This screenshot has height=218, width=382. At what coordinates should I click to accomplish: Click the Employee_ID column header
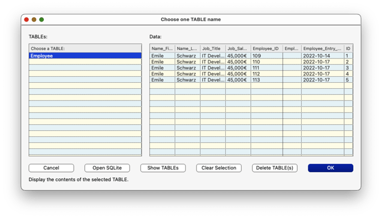tap(266, 49)
